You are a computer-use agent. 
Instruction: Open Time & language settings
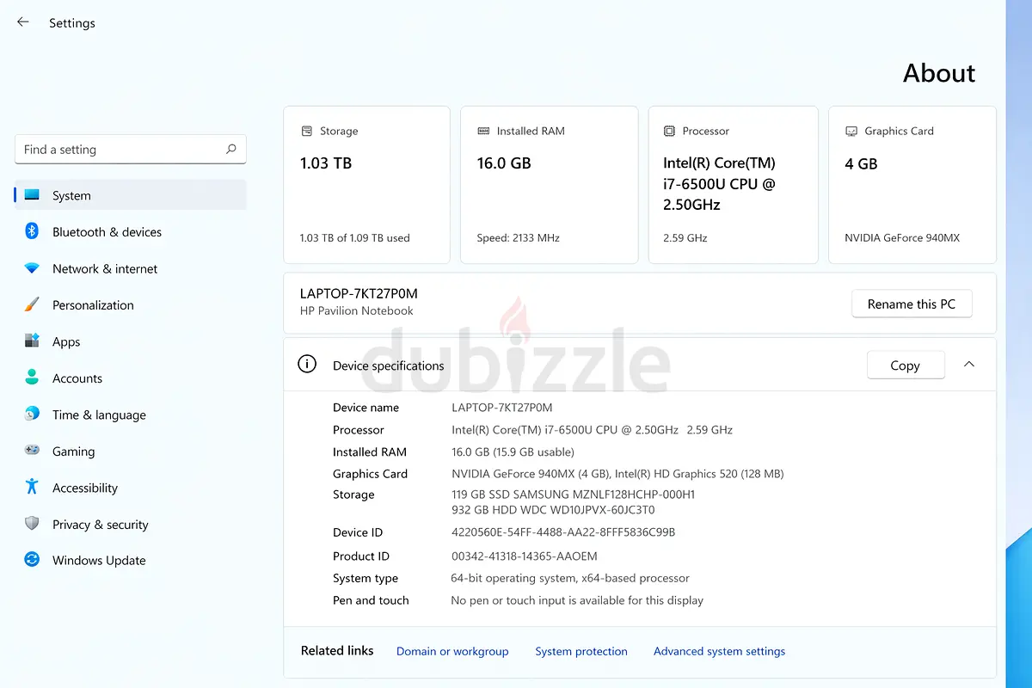point(99,415)
